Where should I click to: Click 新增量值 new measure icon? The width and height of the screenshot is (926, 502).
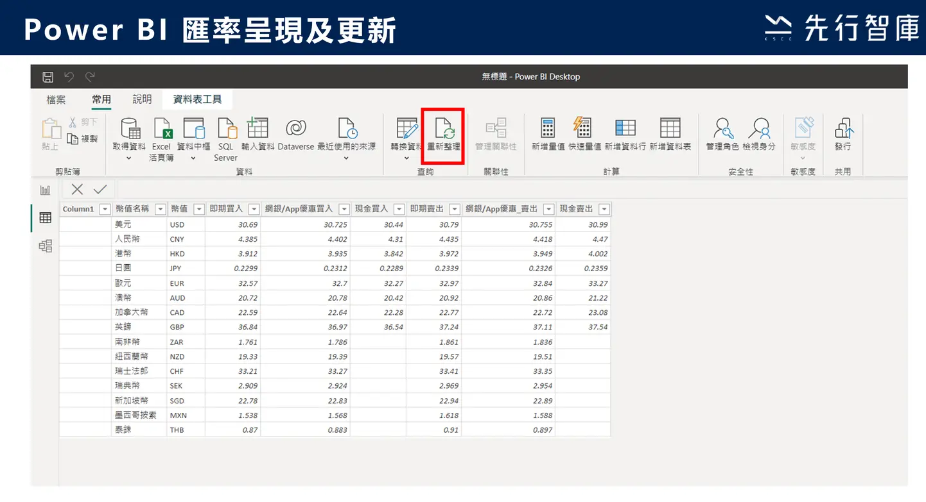(x=548, y=128)
